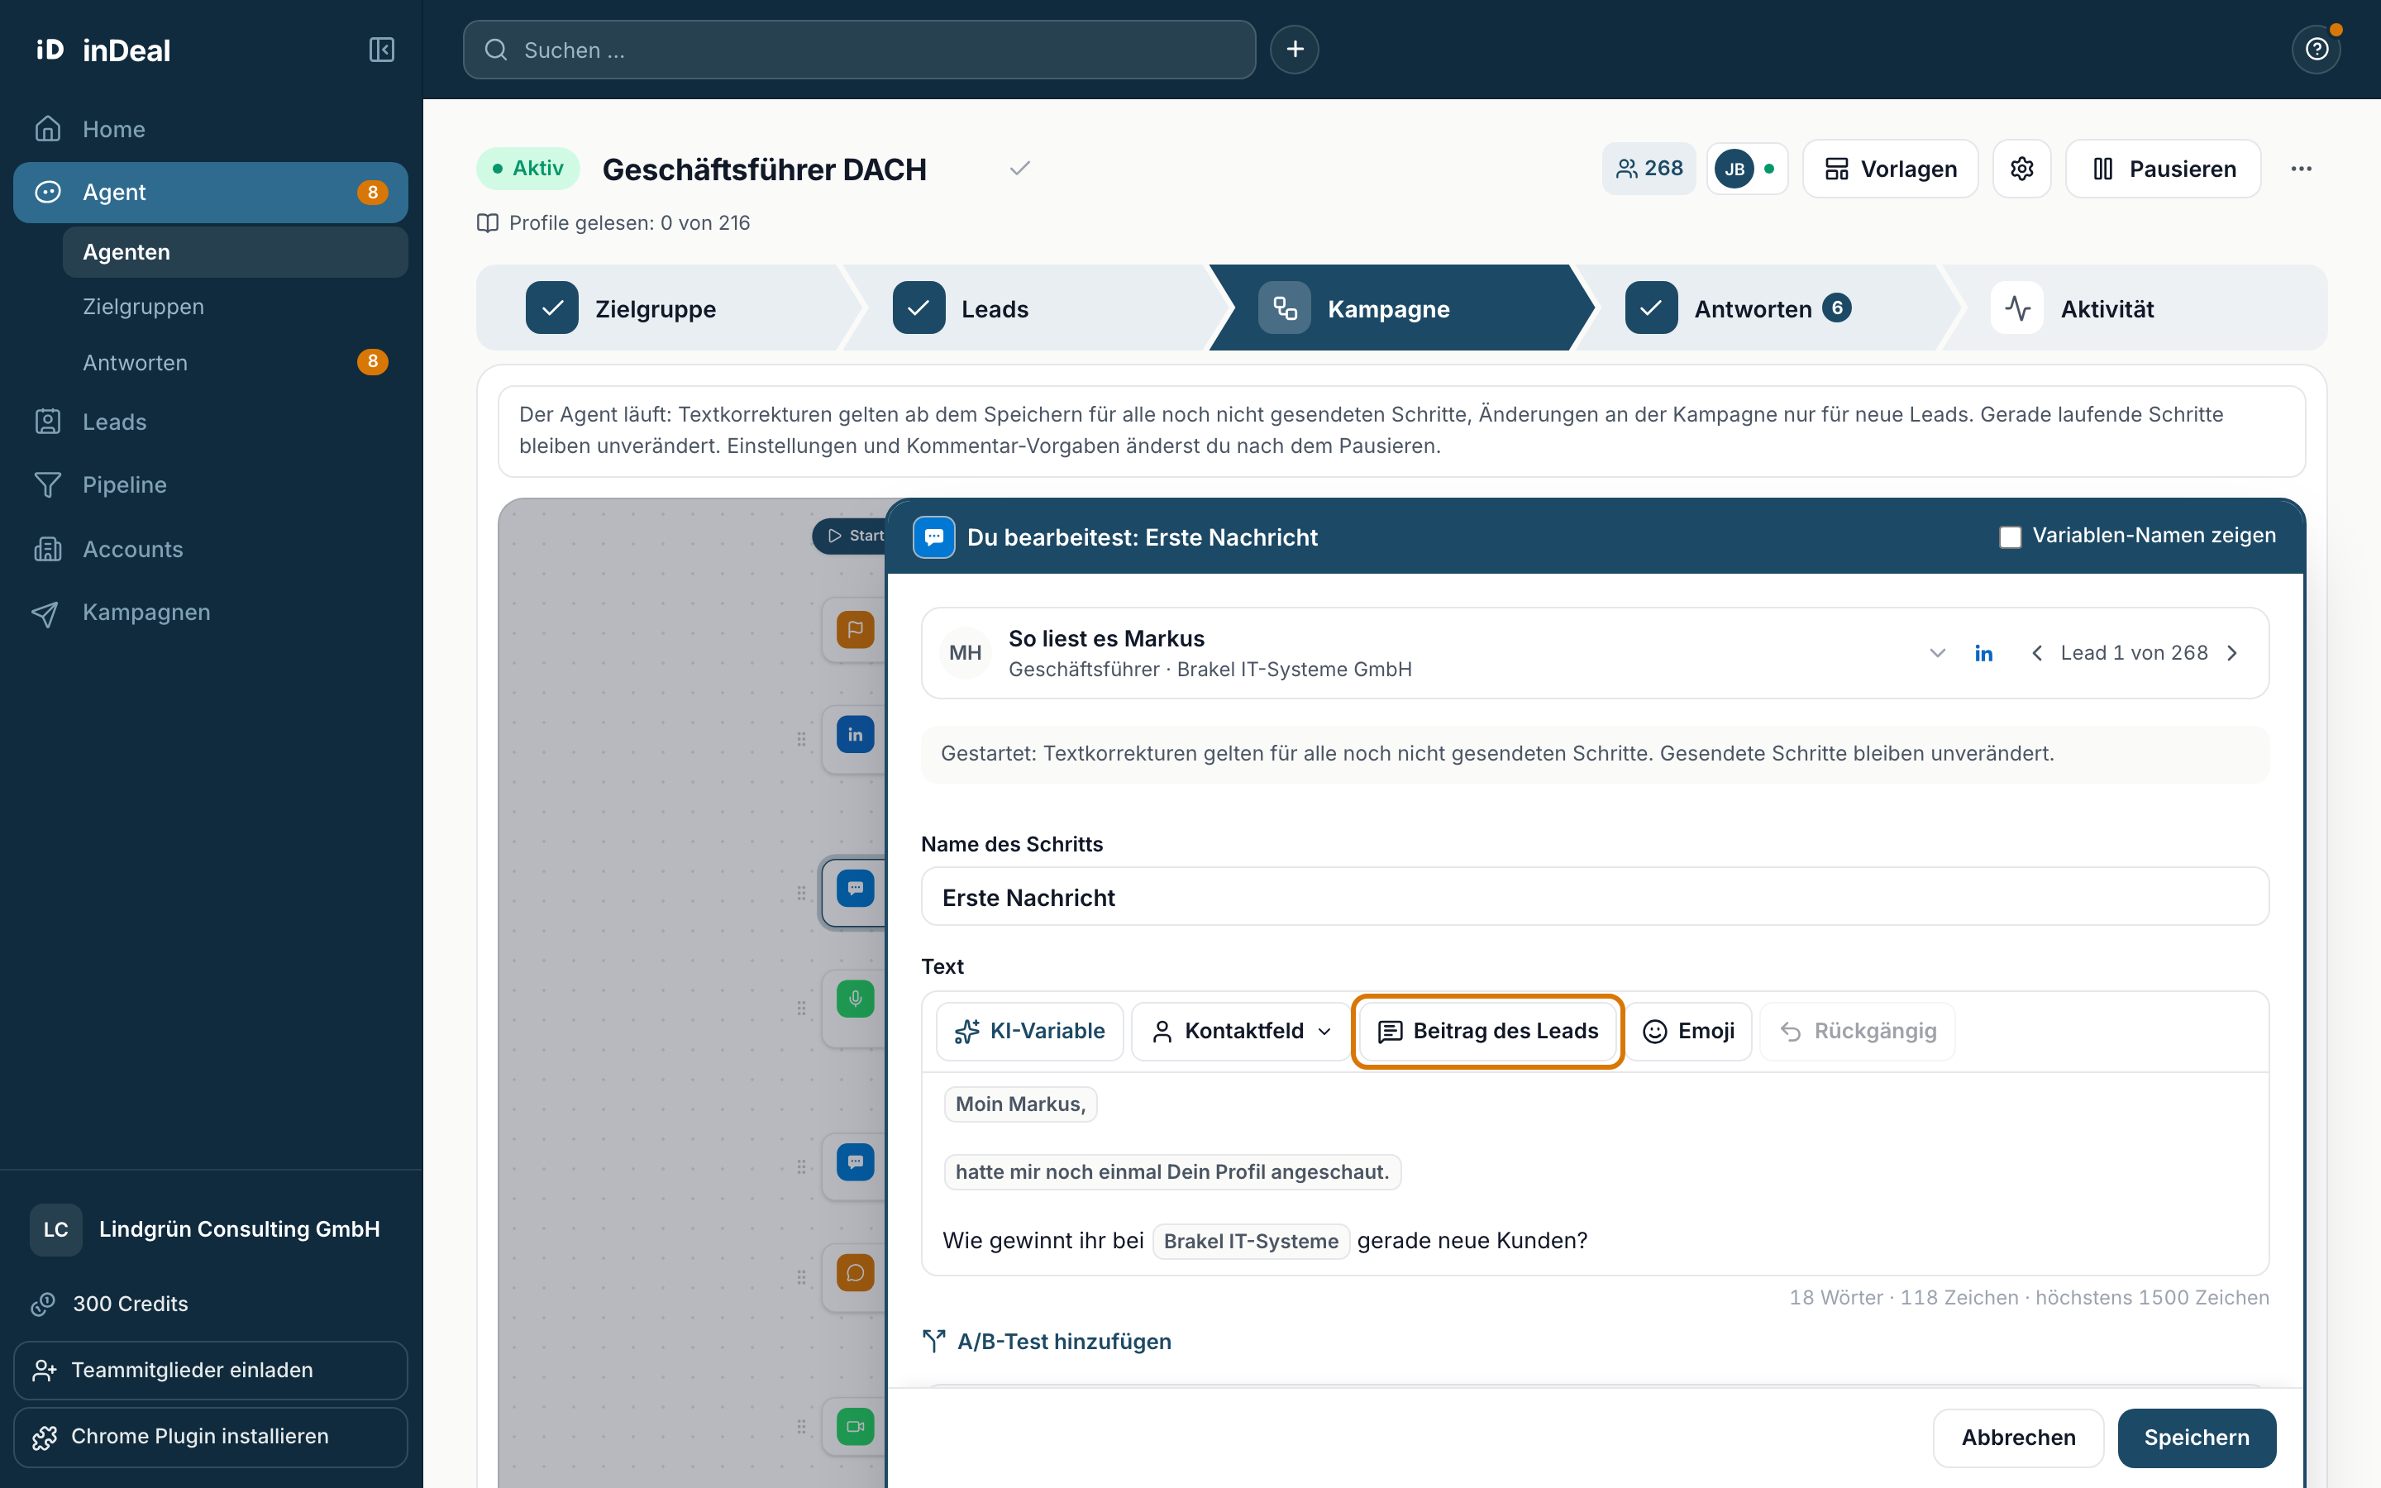Screen dimensions: 2381x1488
Task: Switch to the Aktivität step tab
Action: (x=2135, y=308)
